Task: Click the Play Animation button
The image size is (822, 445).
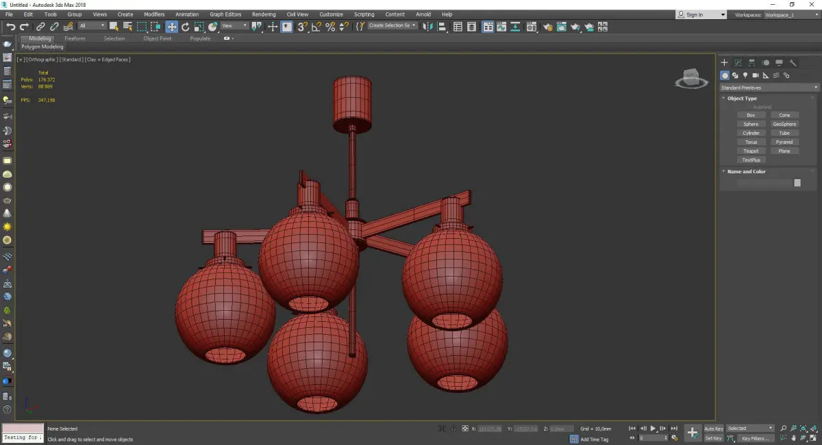Action: click(x=653, y=429)
